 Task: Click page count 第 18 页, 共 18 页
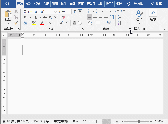tap(16, 121)
